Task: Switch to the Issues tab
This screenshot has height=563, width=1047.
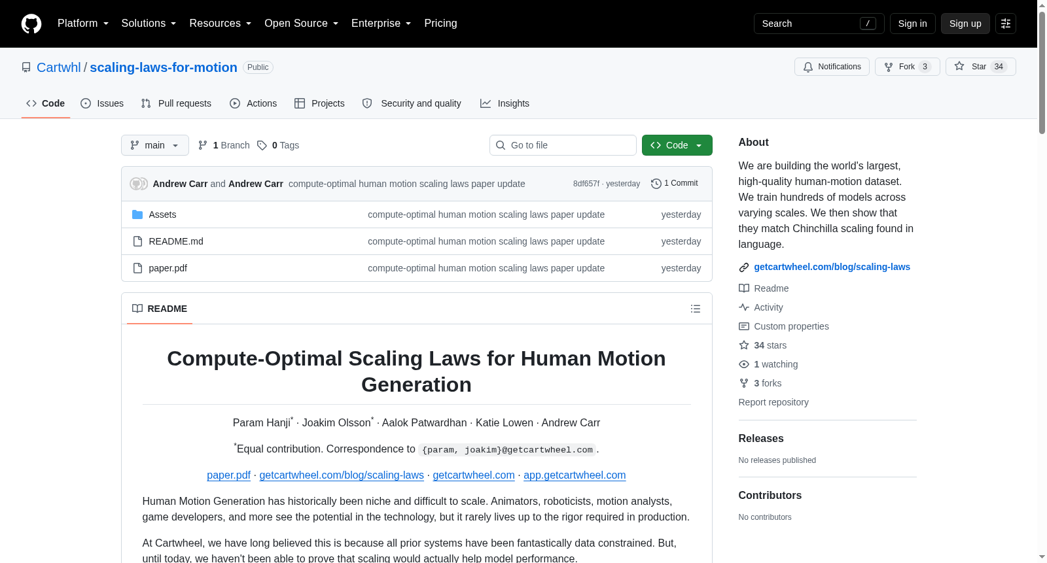Action: (102, 103)
